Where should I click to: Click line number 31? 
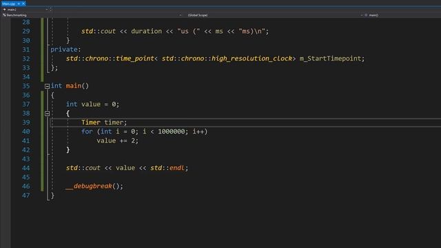(x=26, y=50)
